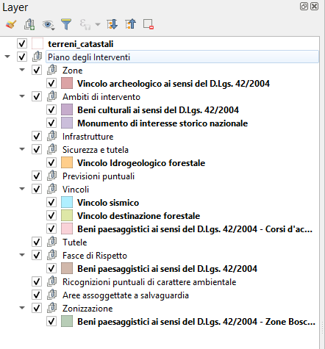The image size is (325, 349).
Task: Toggle Monumento di interesse storico nazionale checkbox
Action: [51, 123]
